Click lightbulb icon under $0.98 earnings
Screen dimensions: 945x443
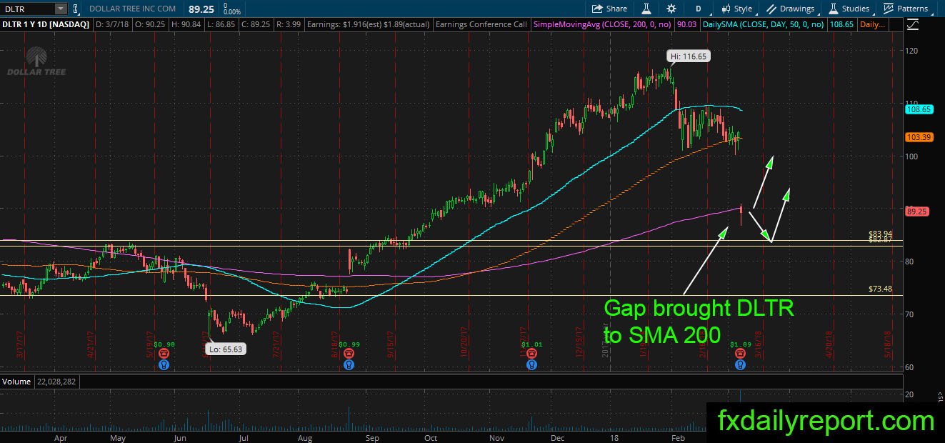click(164, 364)
